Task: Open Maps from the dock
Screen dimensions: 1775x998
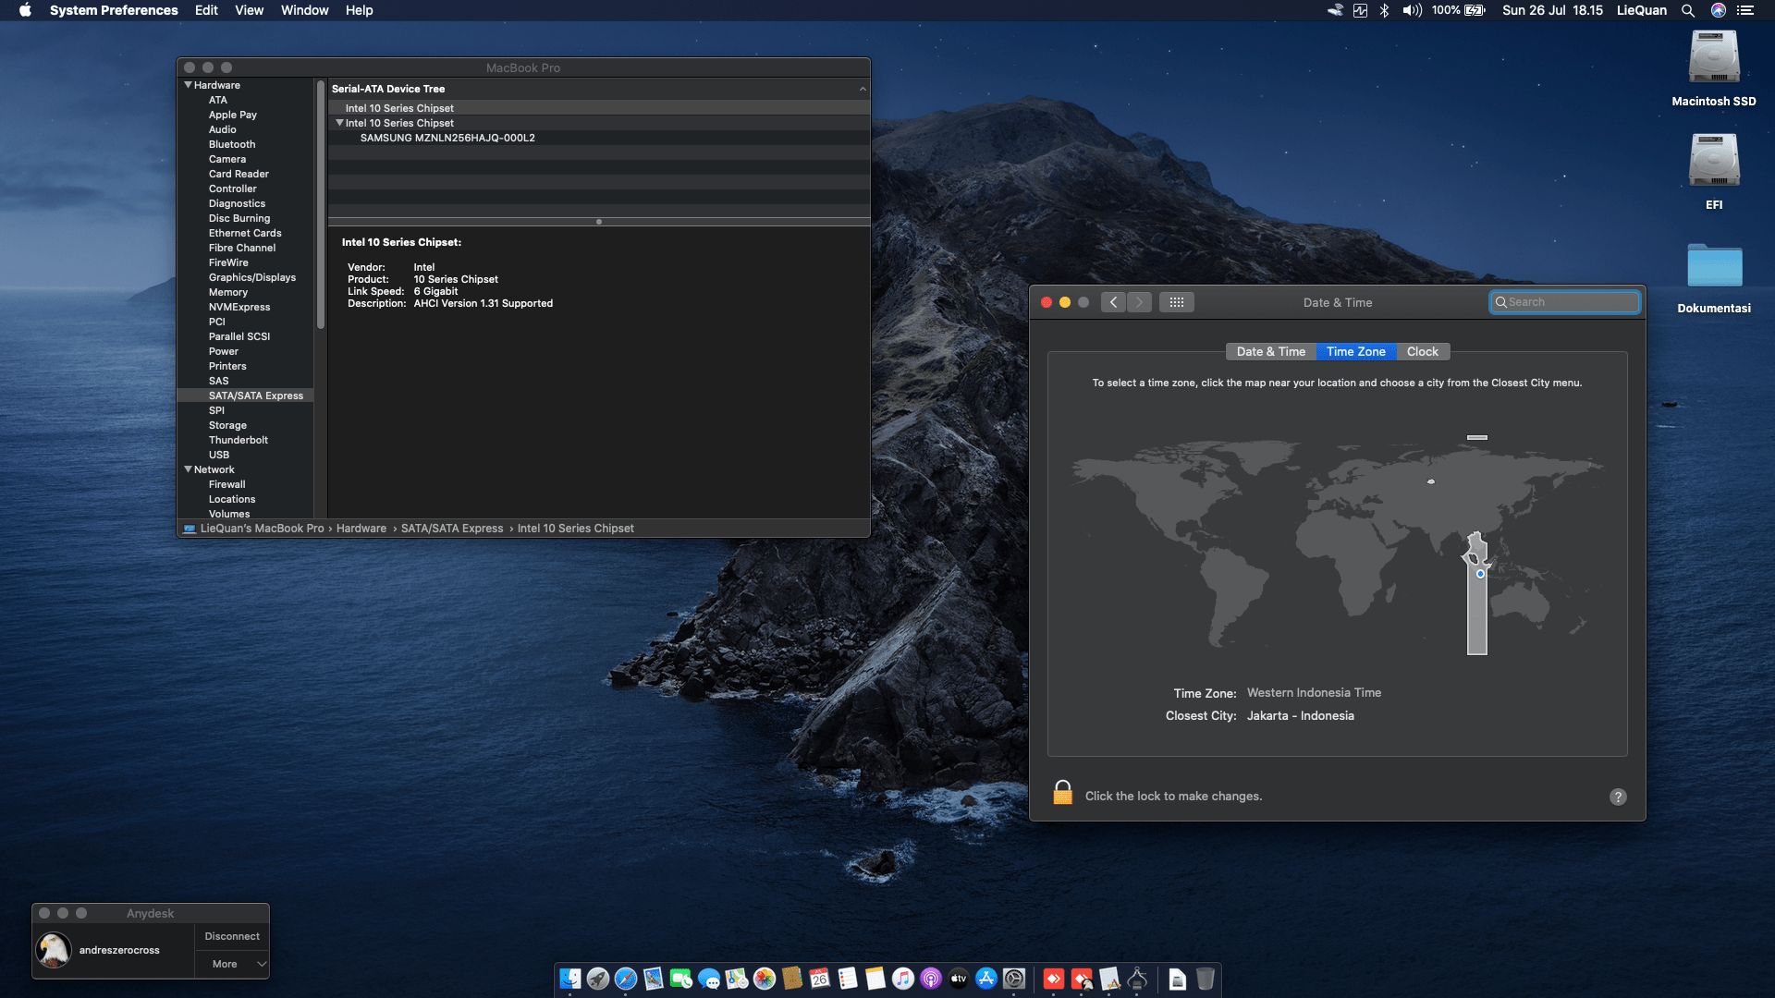Action: tap(737, 979)
